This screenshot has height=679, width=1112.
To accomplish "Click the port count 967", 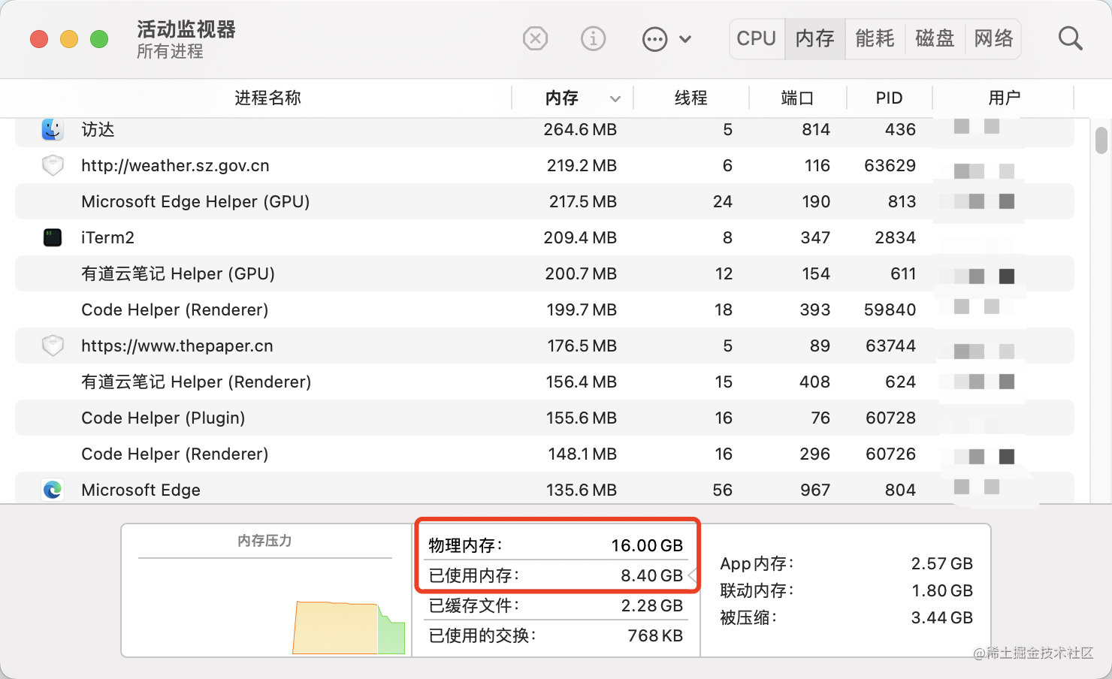I will coord(815,490).
